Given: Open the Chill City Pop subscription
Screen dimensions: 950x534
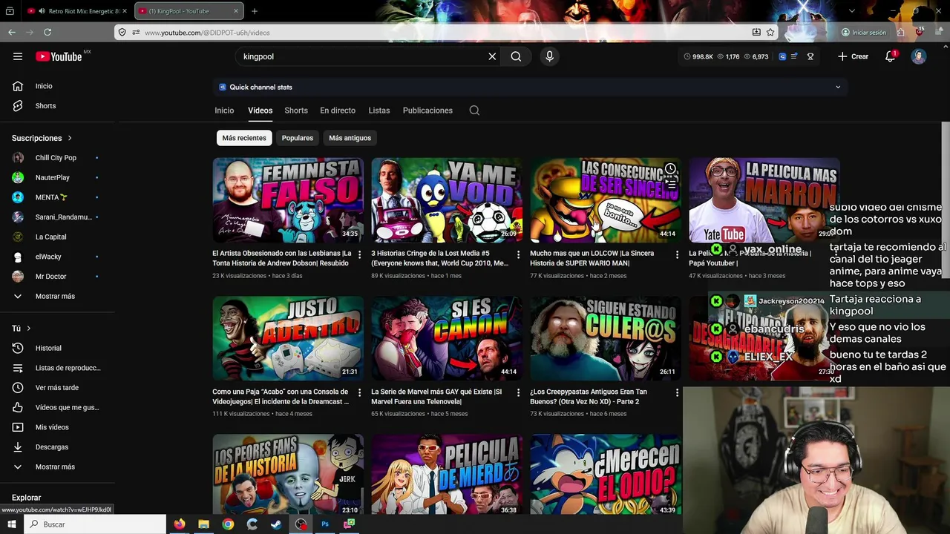Looking at the screenshot, I should tap(57, 158).
